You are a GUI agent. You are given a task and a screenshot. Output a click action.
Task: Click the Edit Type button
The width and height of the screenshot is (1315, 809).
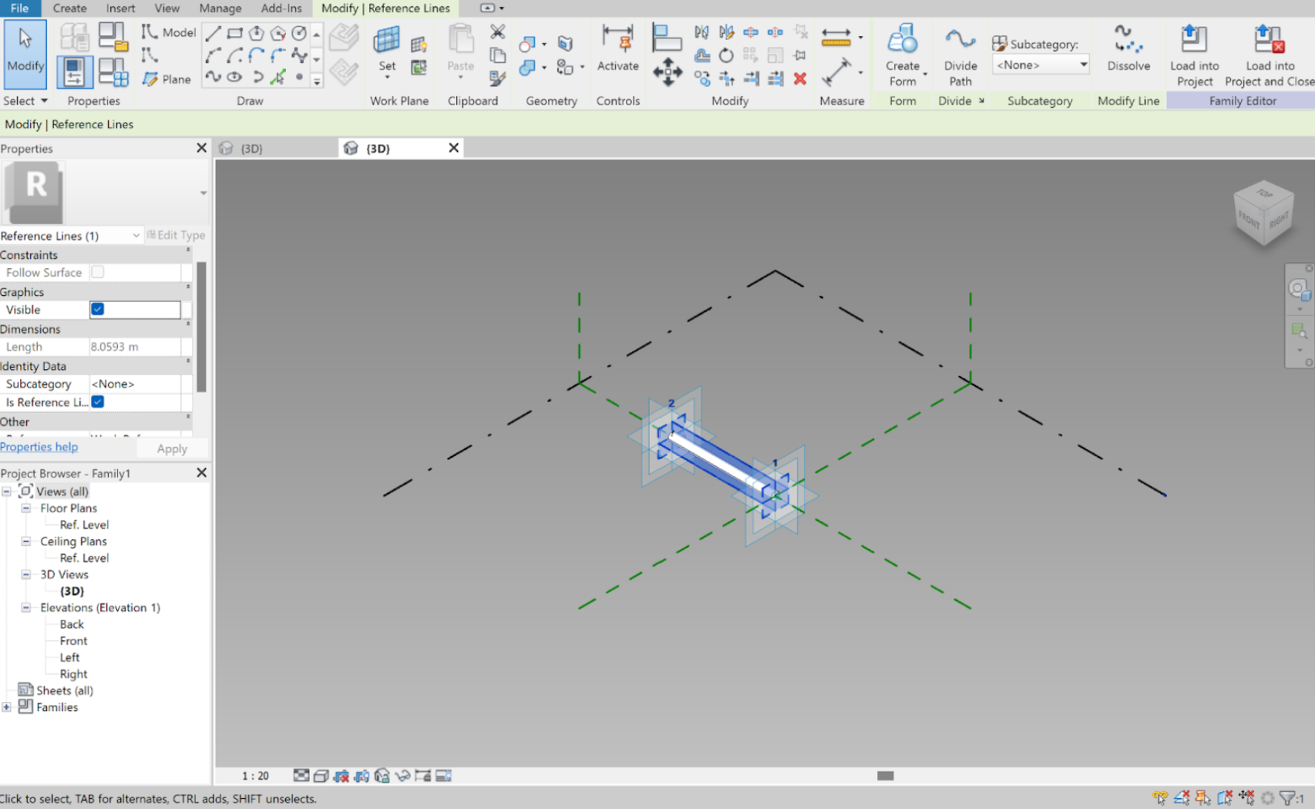pos(177,235)
